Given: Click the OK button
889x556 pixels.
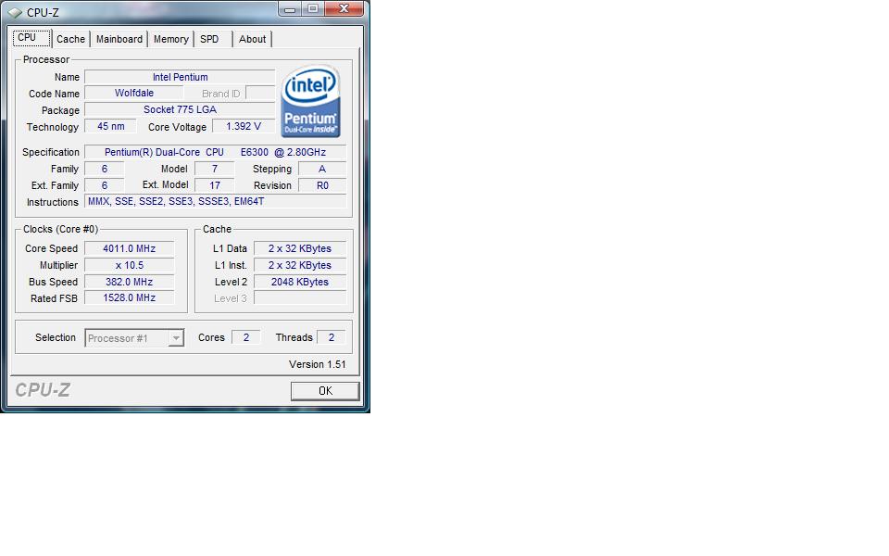Looking at the screenshot, I should (325, 391).
